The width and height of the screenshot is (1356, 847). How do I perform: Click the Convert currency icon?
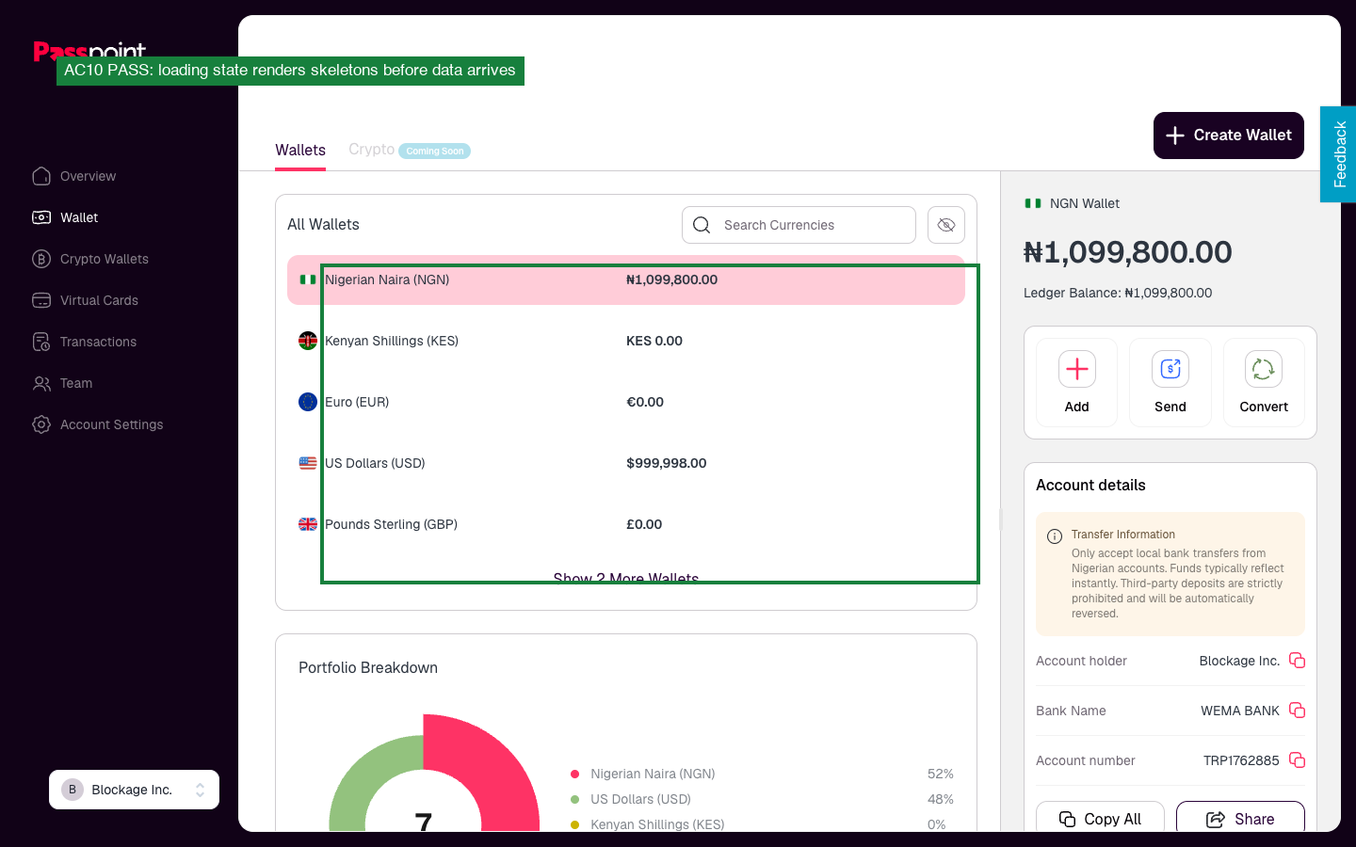click(x=1264, y=369)
